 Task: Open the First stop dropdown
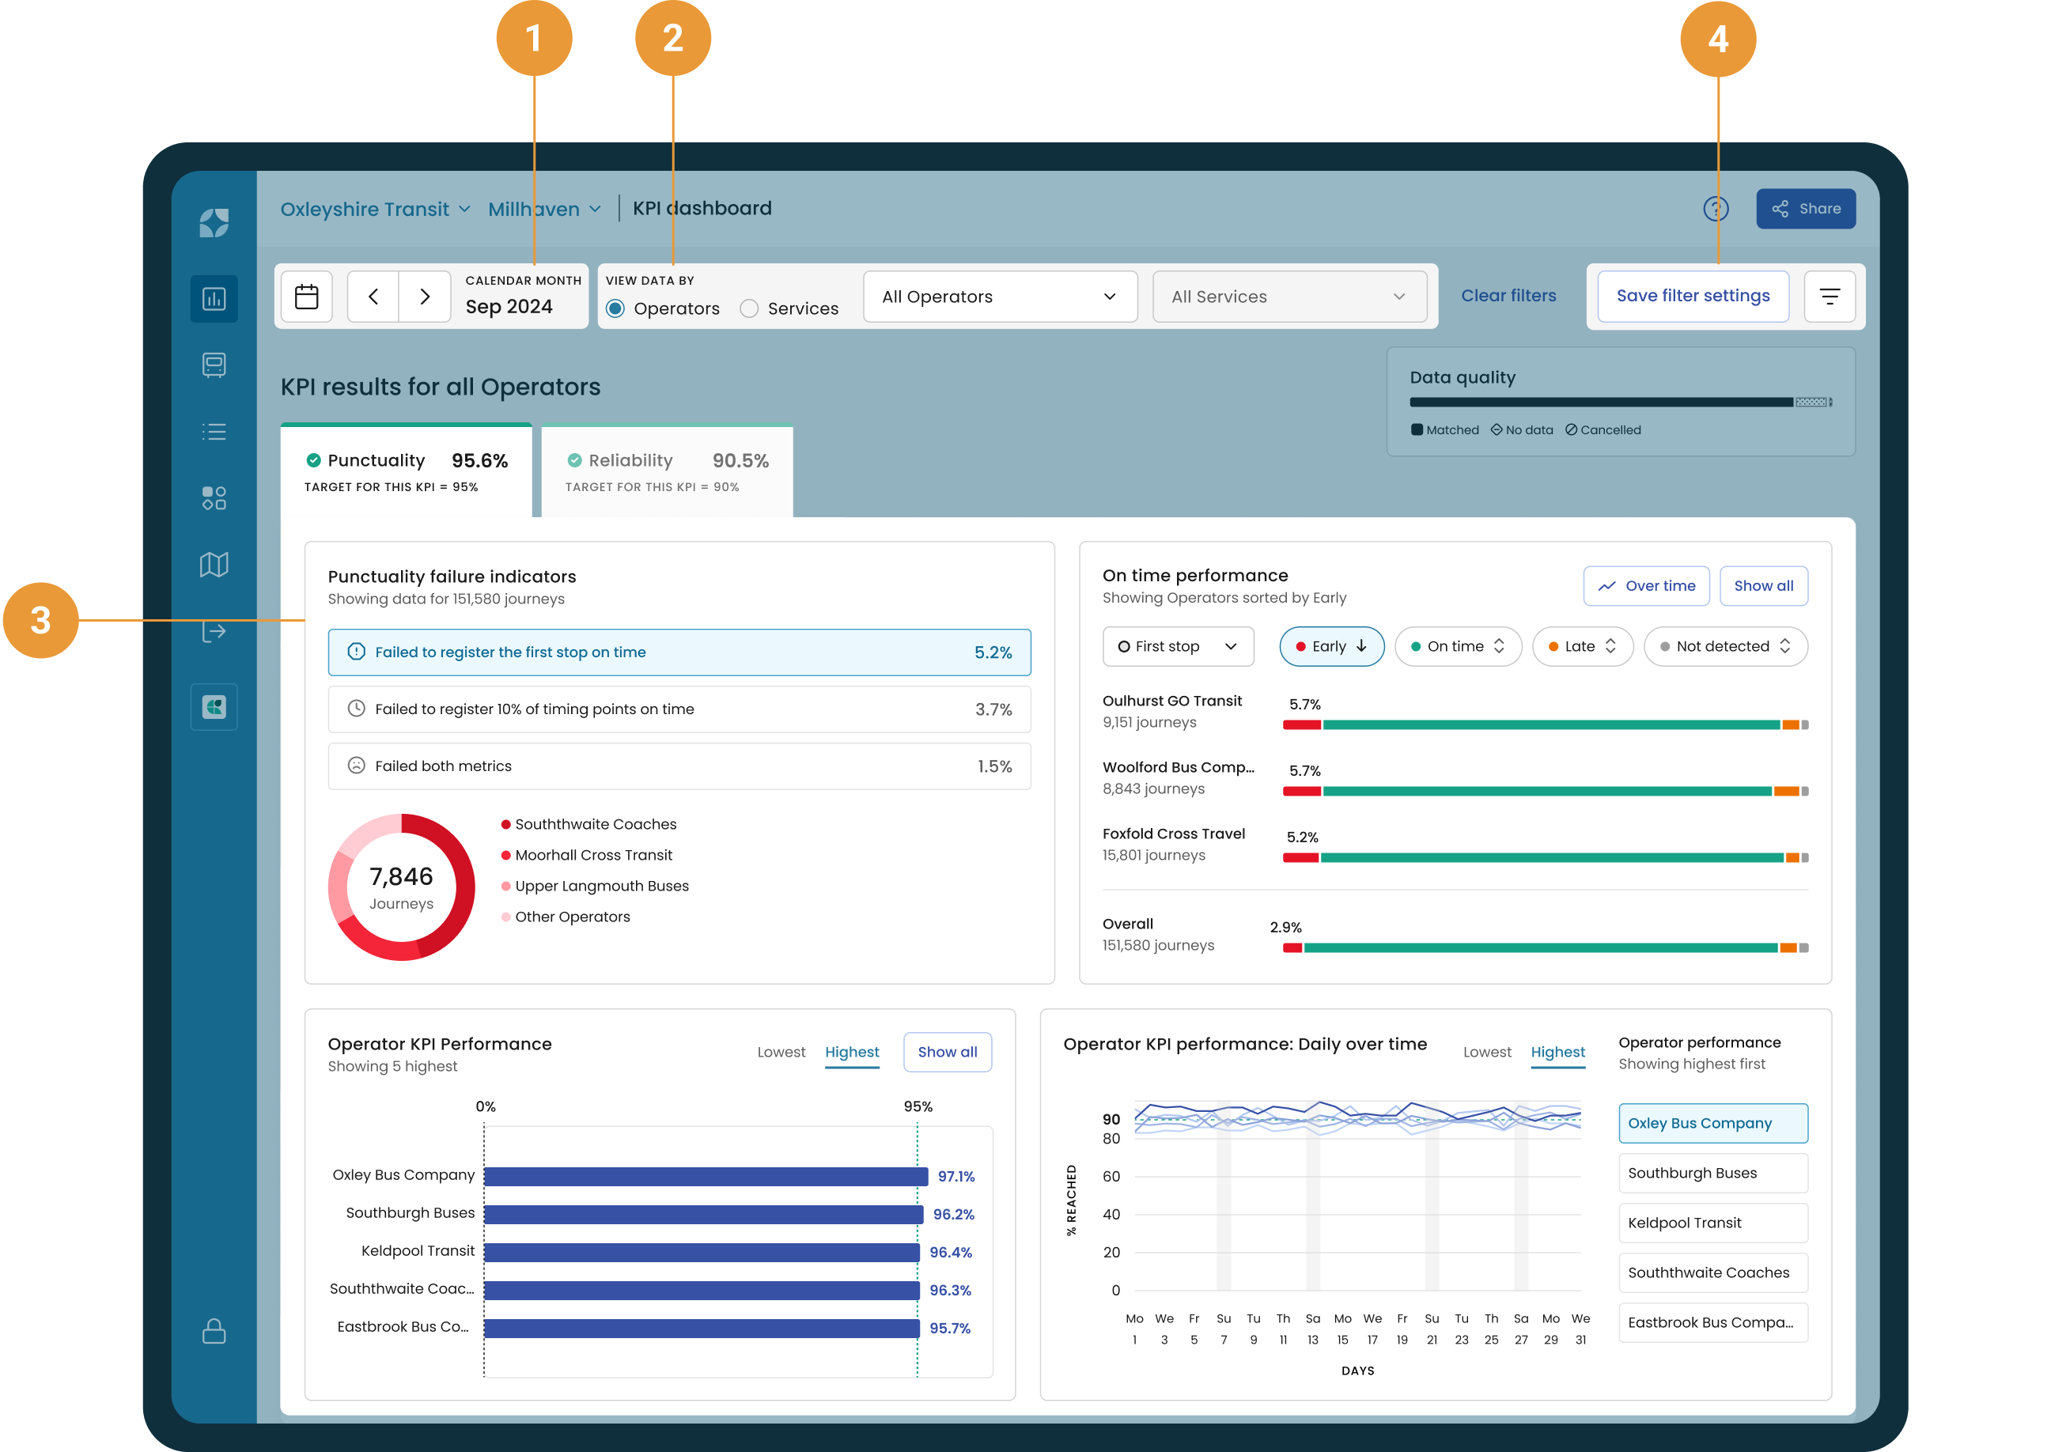click(1178, 645)
